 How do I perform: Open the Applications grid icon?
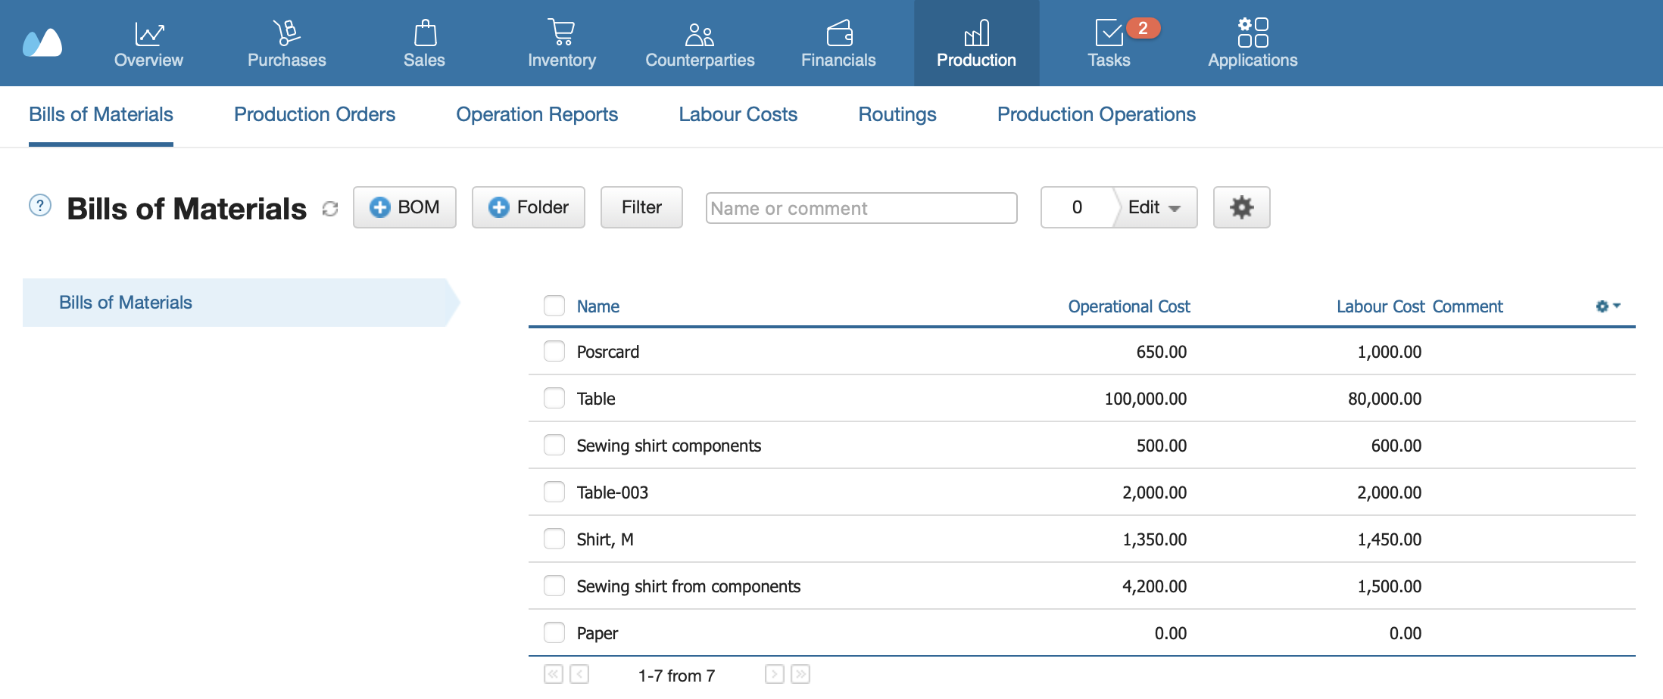point(1253,34)
